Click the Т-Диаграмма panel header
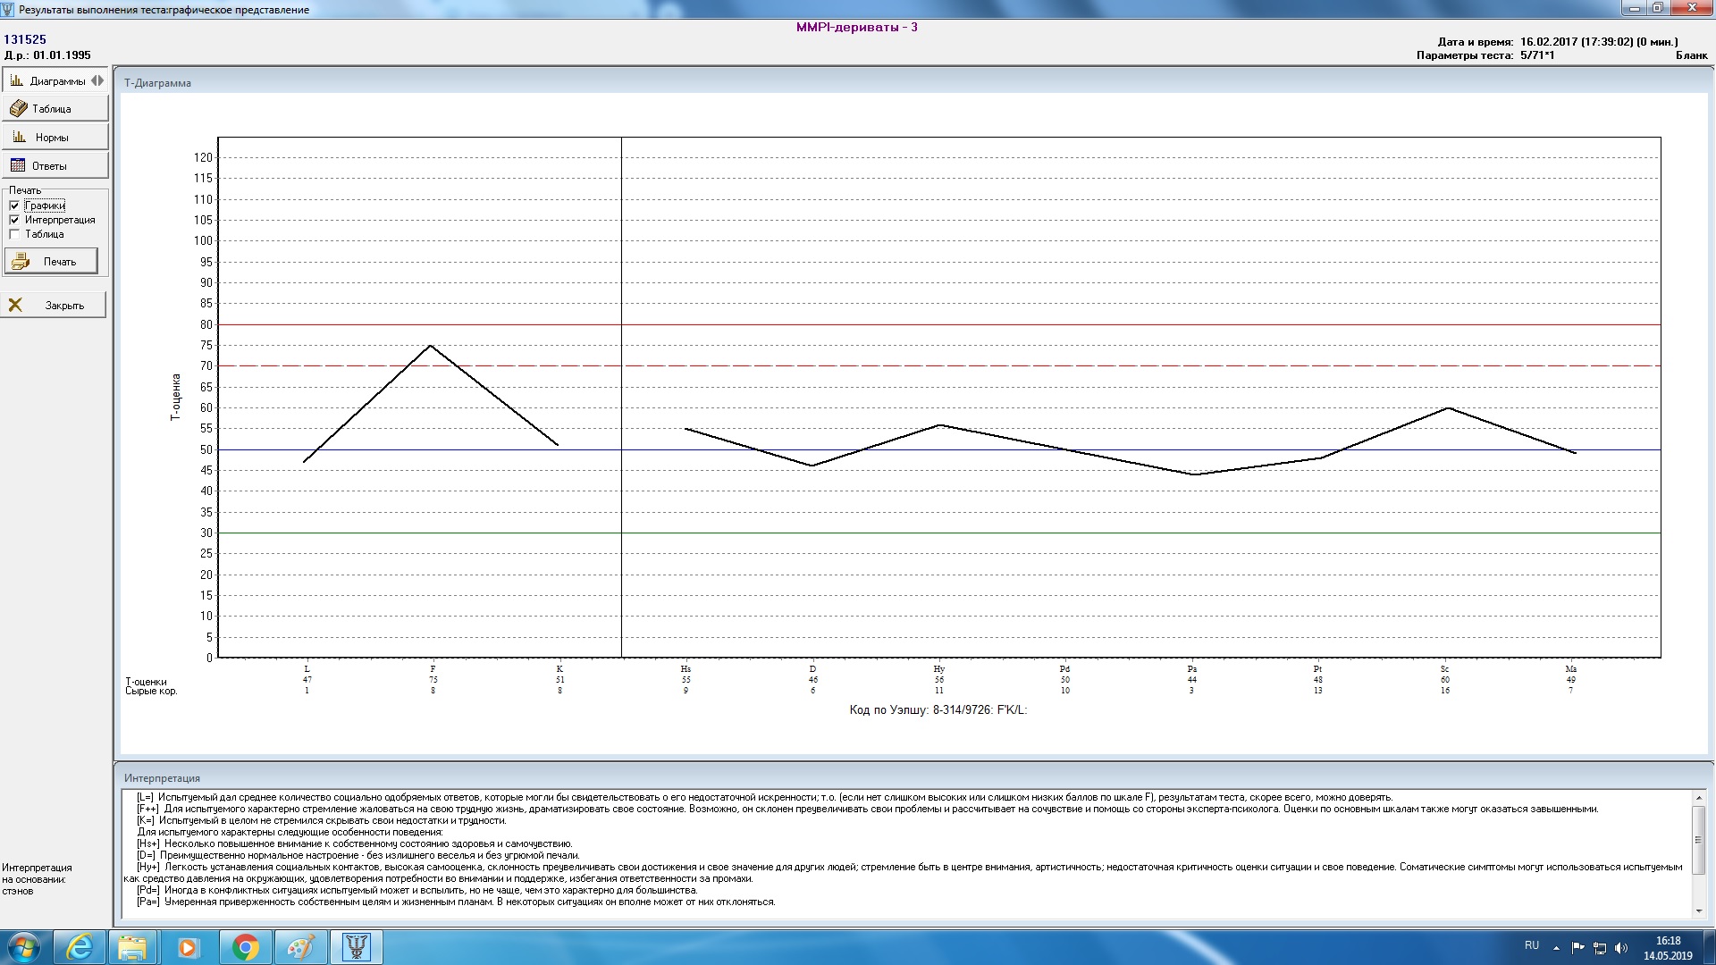The height and width of the screenshot is (965, 1716). pos(157,83)
